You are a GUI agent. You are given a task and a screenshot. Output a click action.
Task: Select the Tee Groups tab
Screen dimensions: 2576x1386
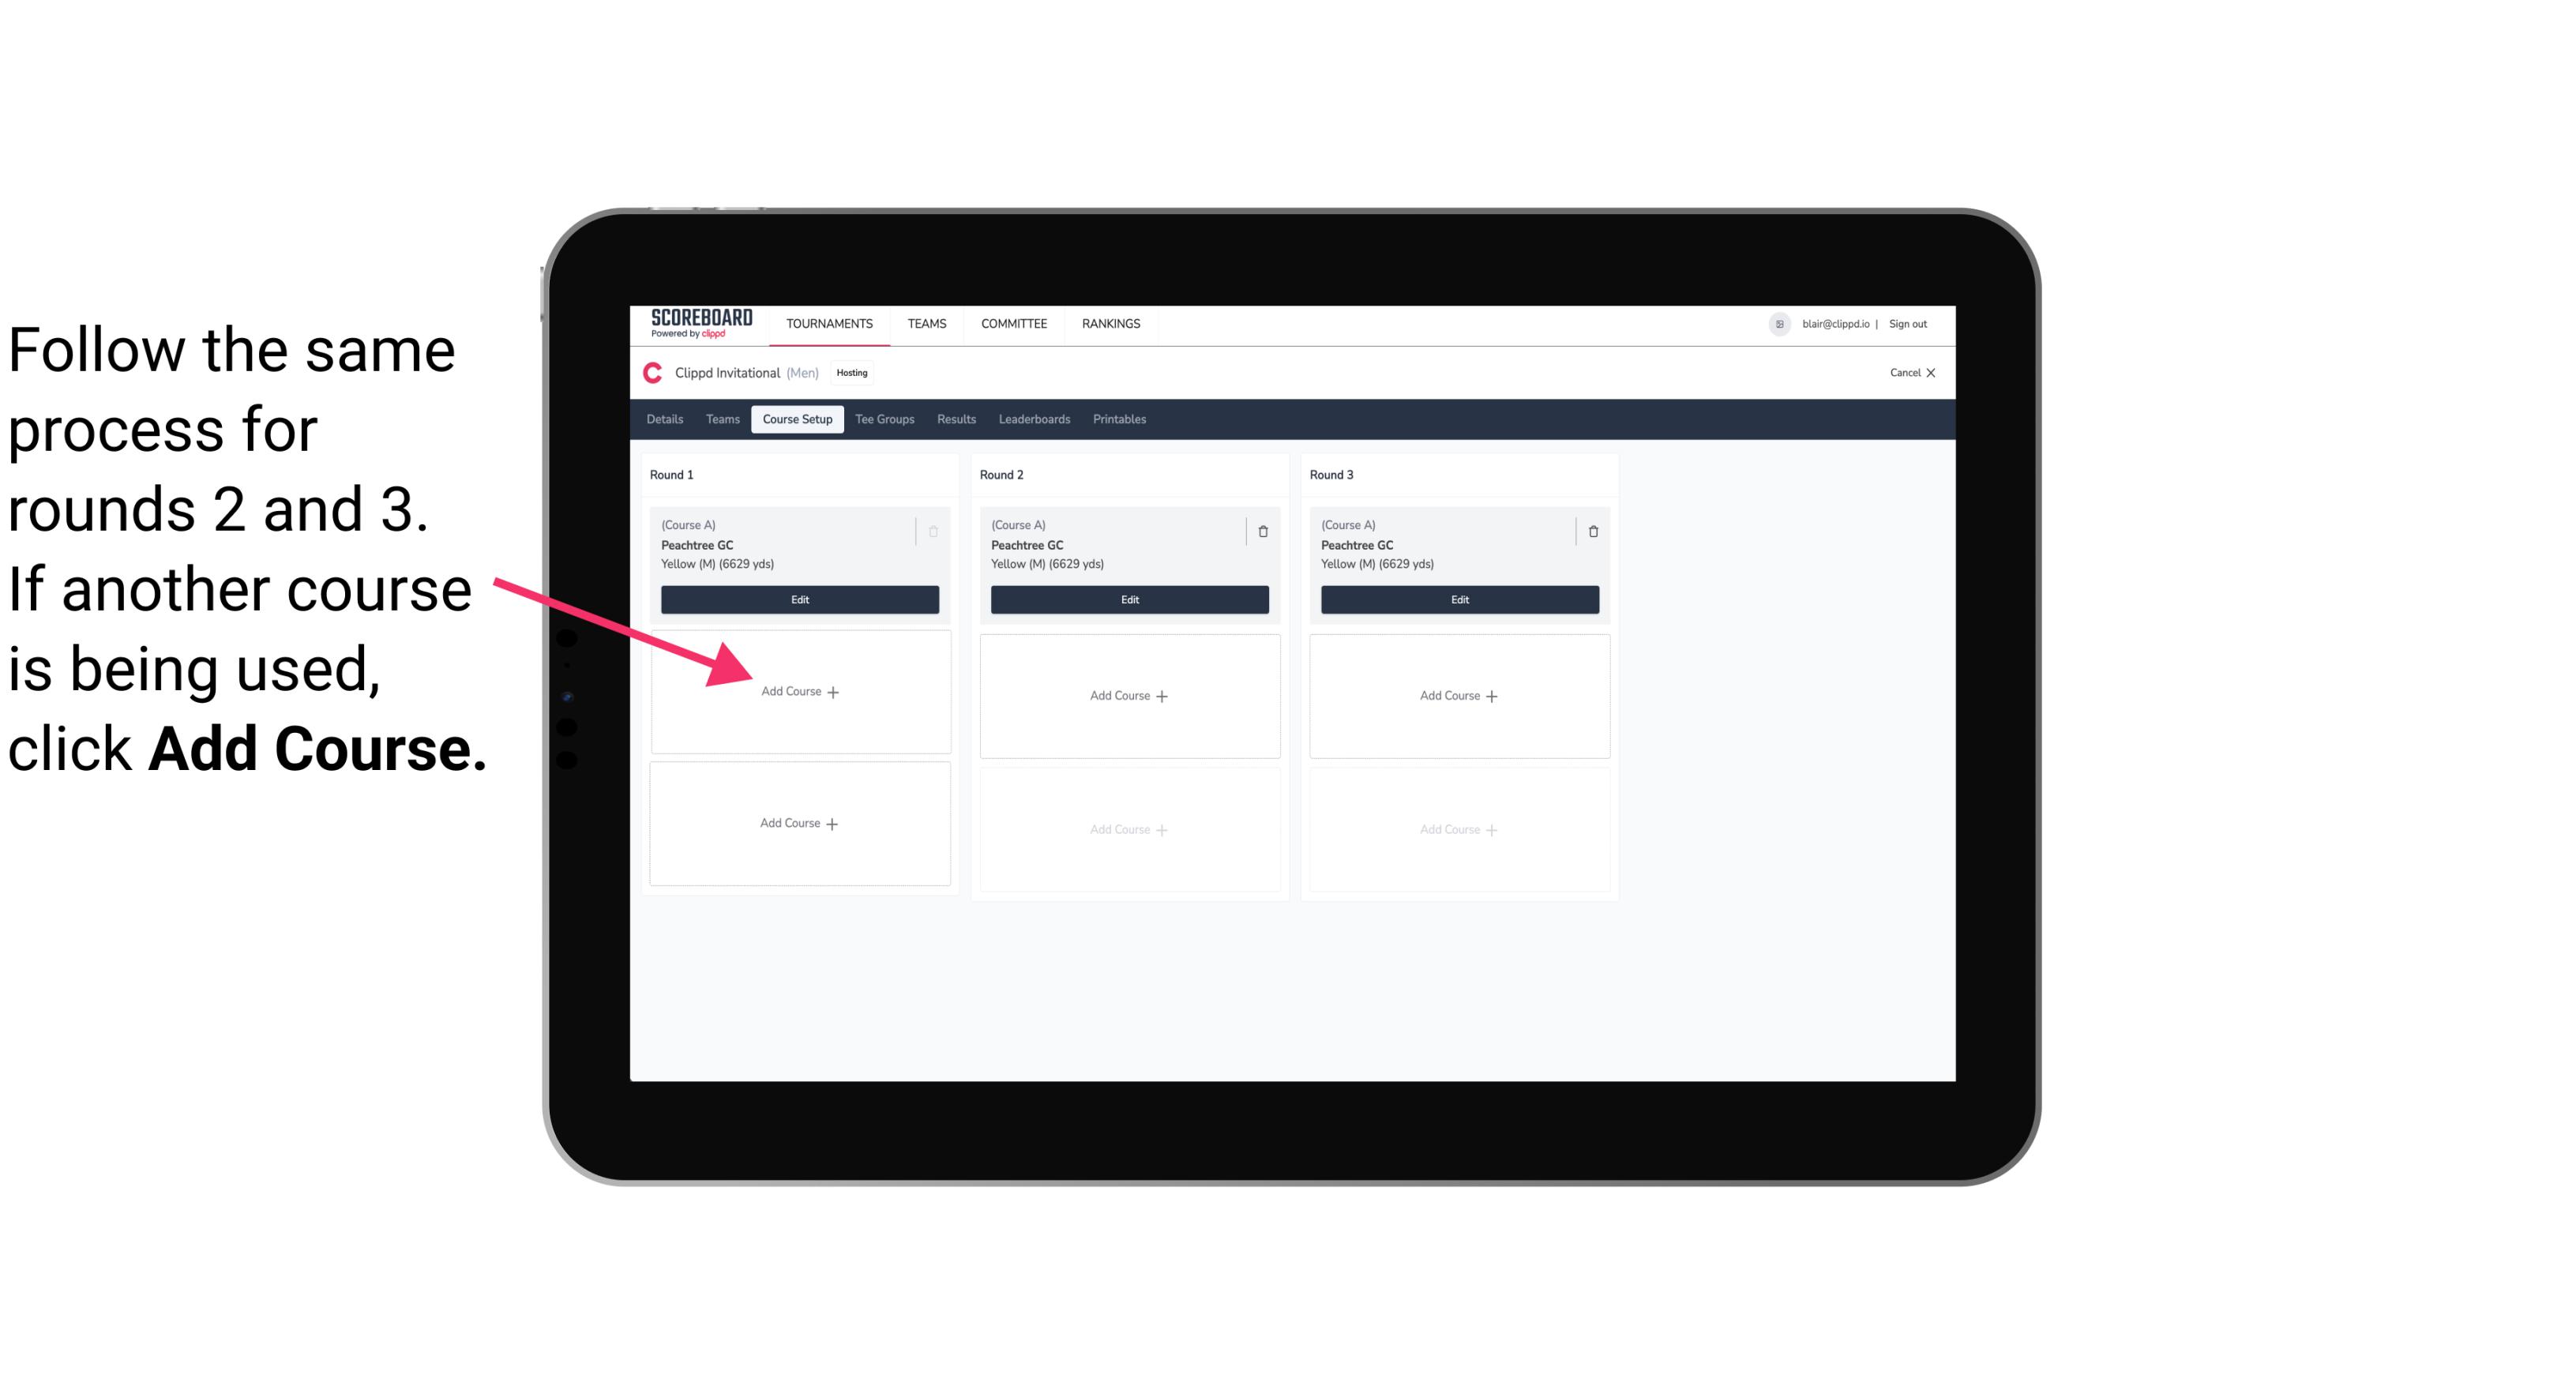884,420
